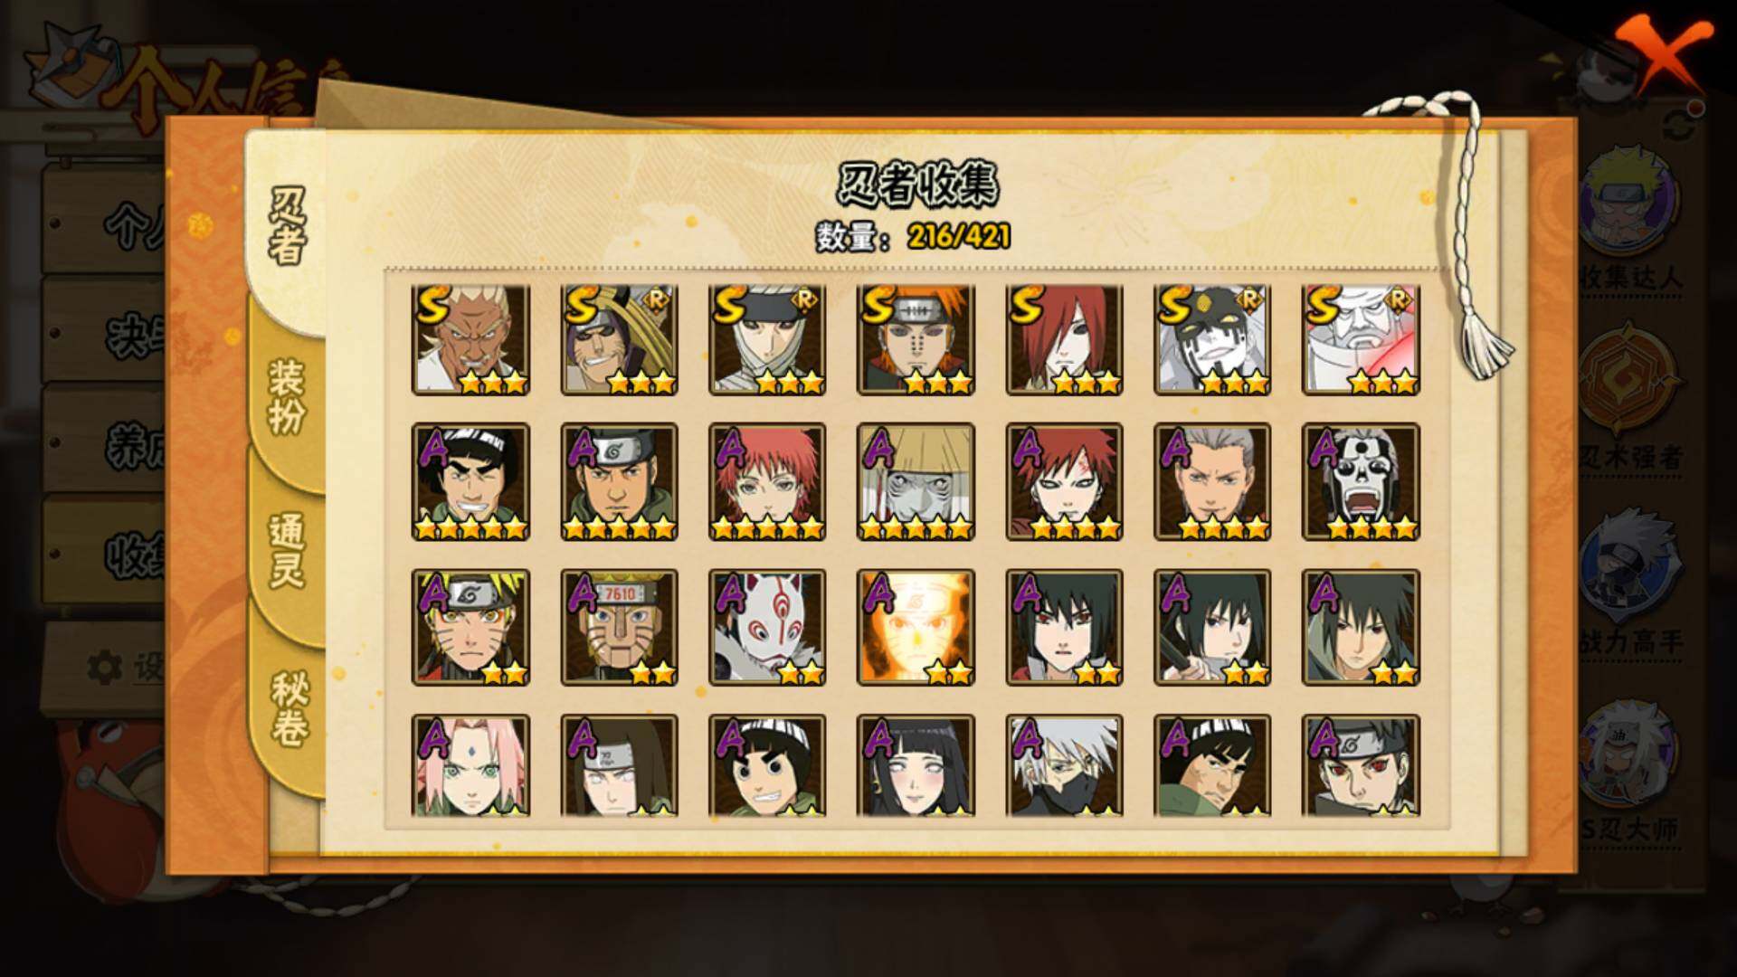Select A-rank Sakura portrait
The image size is (1737, 977).
(x=470, y=765)
